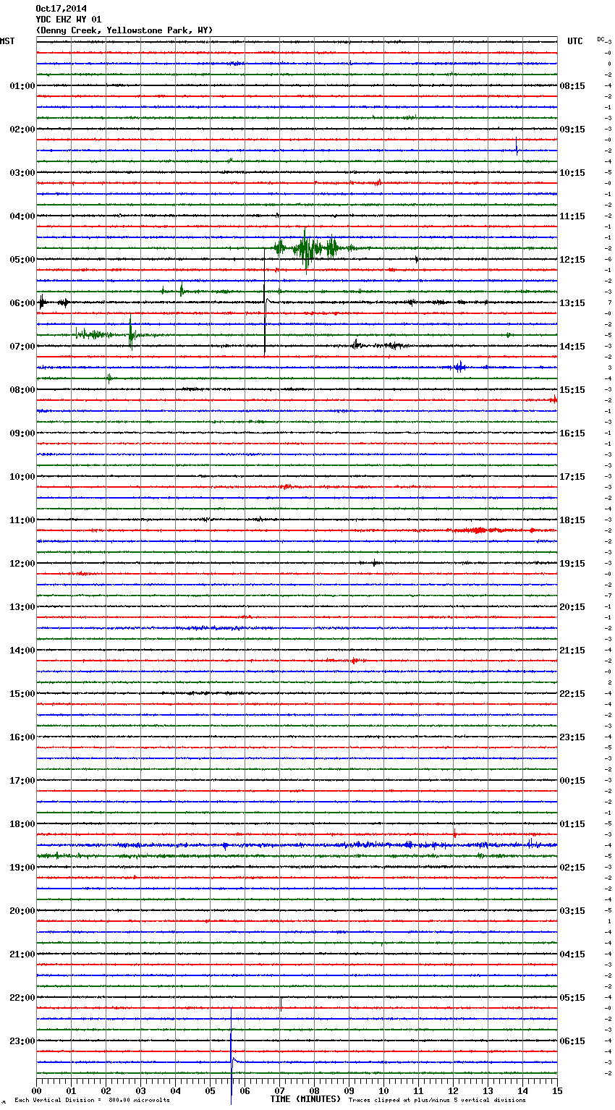Select the 15:00 MST time label

pyautogui.click(x=22, y=694)
